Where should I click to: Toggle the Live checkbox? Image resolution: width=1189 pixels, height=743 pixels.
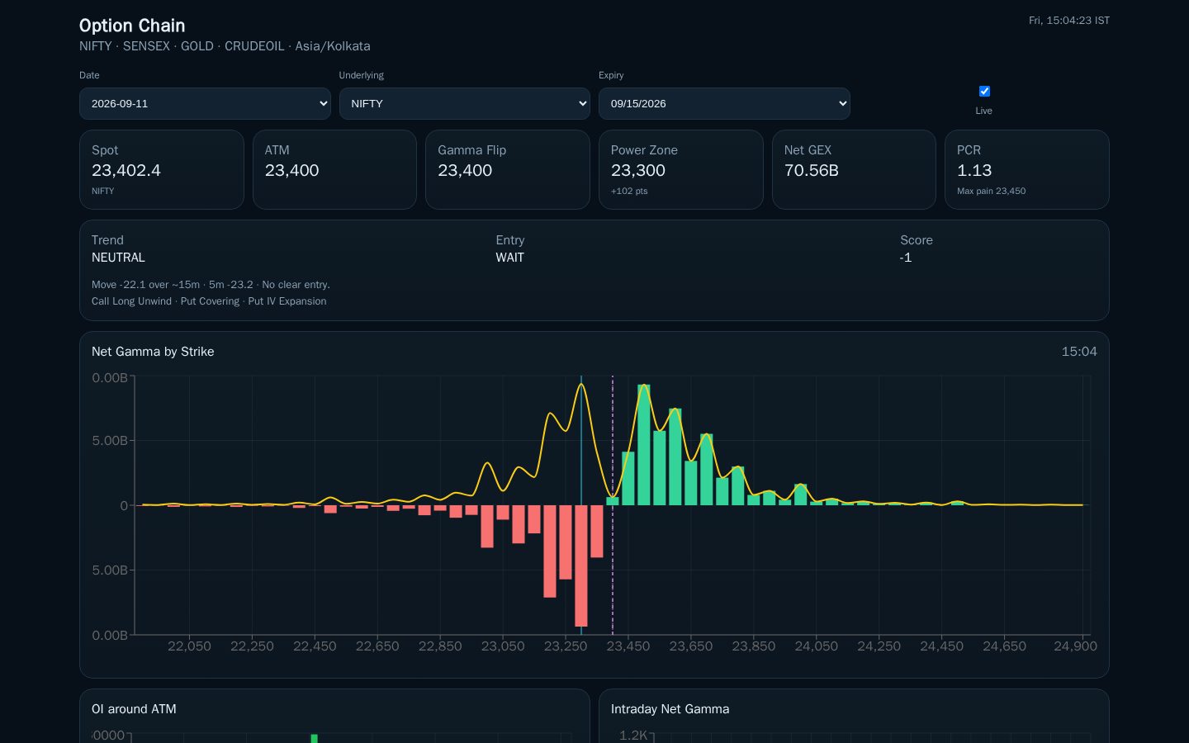(984, 91)
